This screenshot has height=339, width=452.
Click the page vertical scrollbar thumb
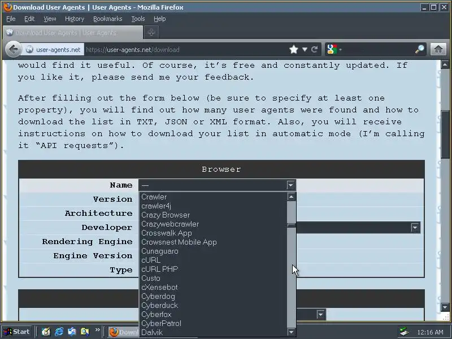click(445, 134)
